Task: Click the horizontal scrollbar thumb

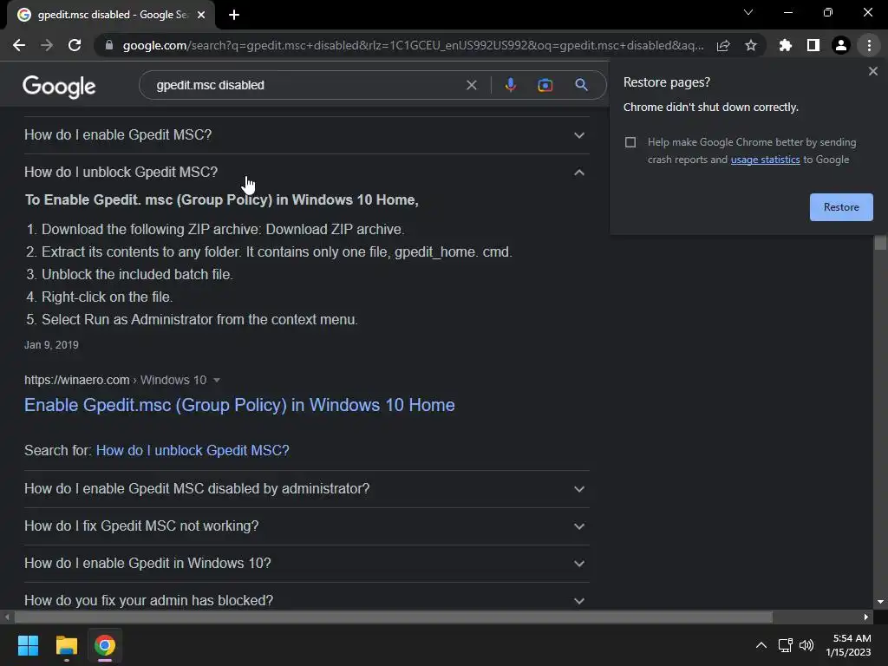Action: 393,617
